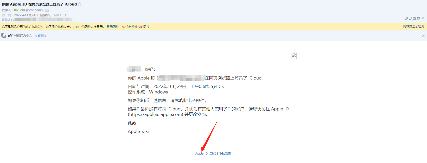Screen dimensions: 427x163
Task: Expand more options with the double chevron
Action: pyautogui.click(x=423, y=18)
